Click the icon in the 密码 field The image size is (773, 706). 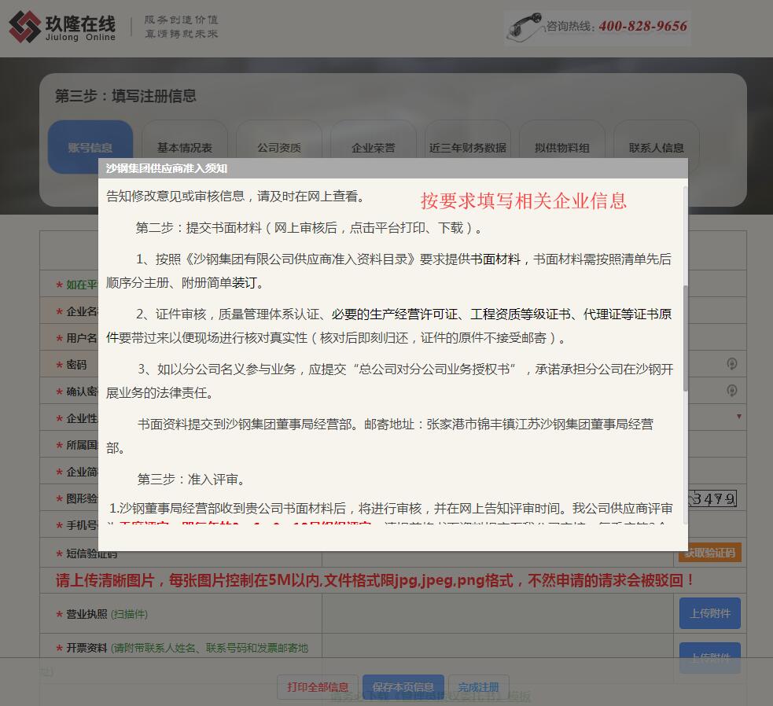(x=731, y=364)
